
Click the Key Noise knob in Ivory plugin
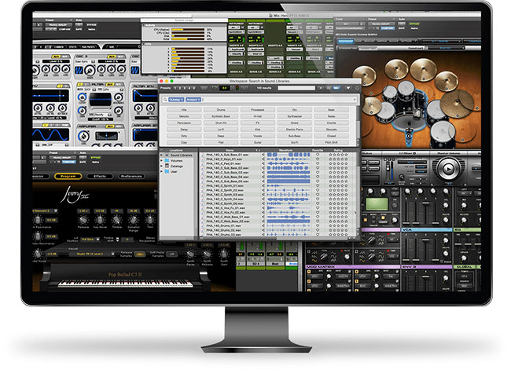click(x=100, y=221)
